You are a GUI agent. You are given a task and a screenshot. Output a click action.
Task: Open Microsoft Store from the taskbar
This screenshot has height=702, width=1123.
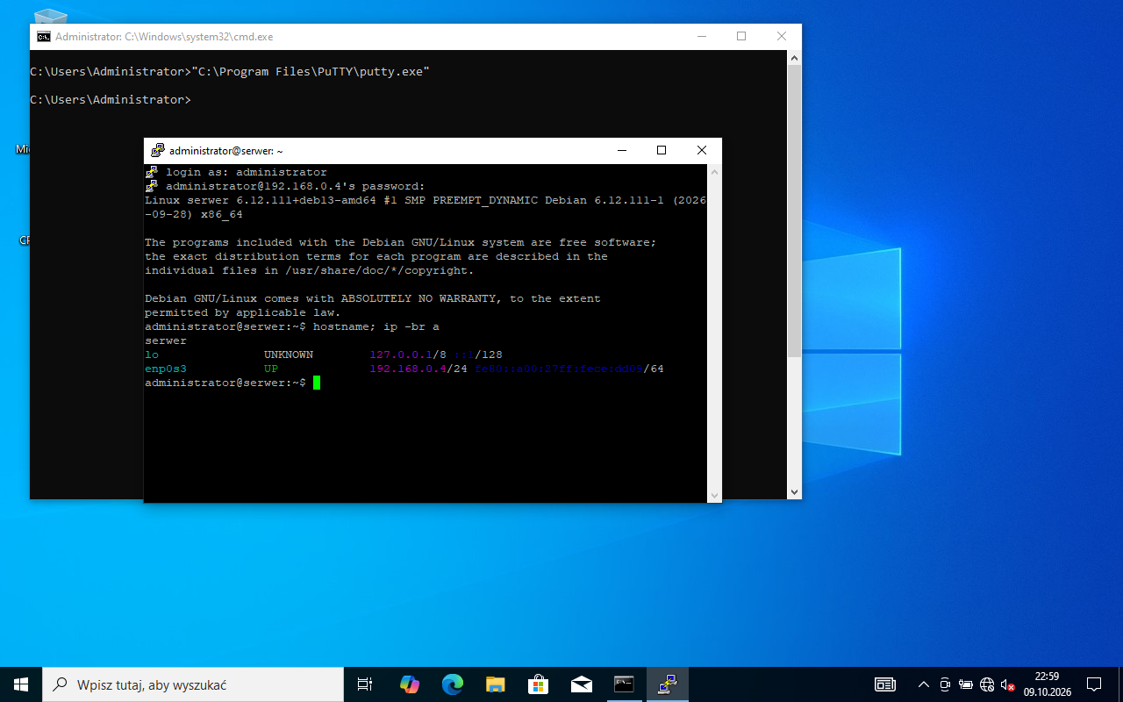click(538, 684)
